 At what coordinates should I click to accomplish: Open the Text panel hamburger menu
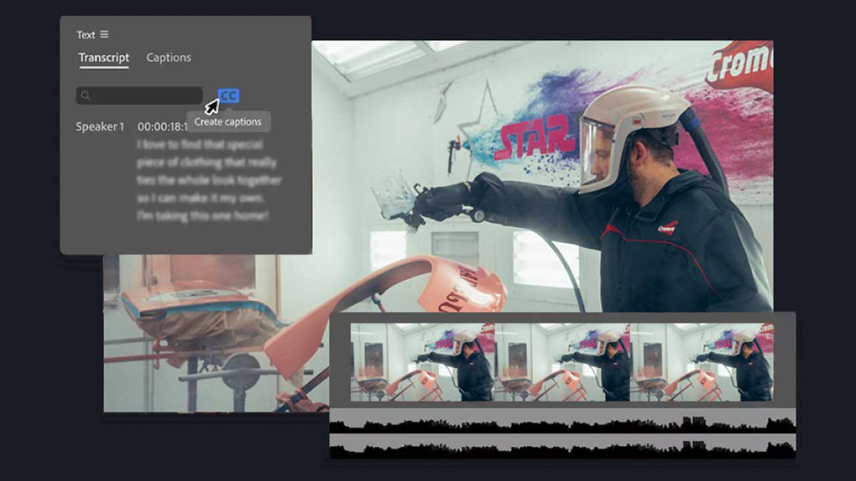tap(104, 35)
